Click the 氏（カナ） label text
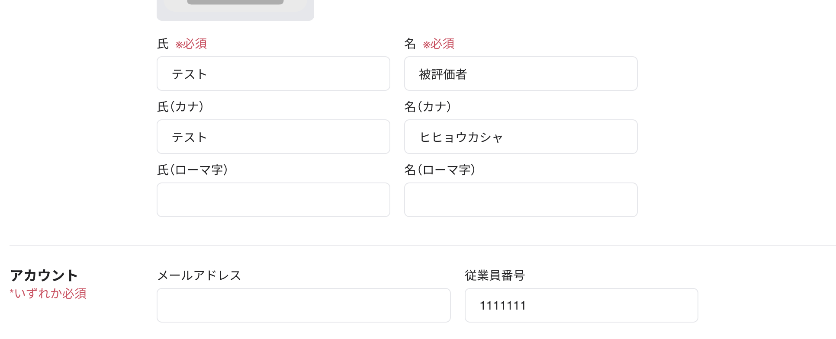 point(180,106)
